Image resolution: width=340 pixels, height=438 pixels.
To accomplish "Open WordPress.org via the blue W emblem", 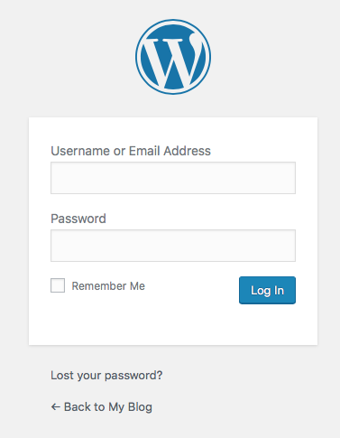I will pos(173,57).
